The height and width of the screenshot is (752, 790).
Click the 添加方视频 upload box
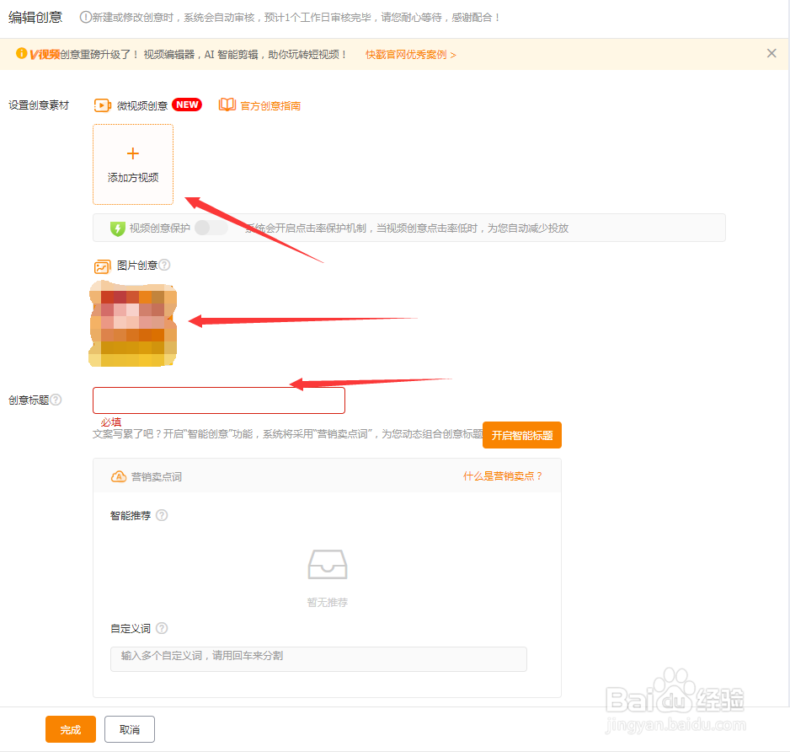(133, 164)
